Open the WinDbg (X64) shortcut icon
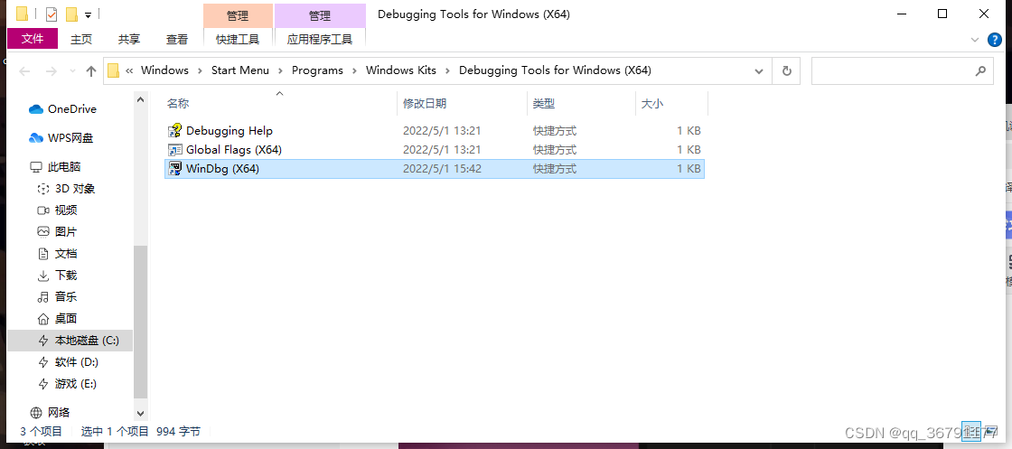 pos(174,169)
